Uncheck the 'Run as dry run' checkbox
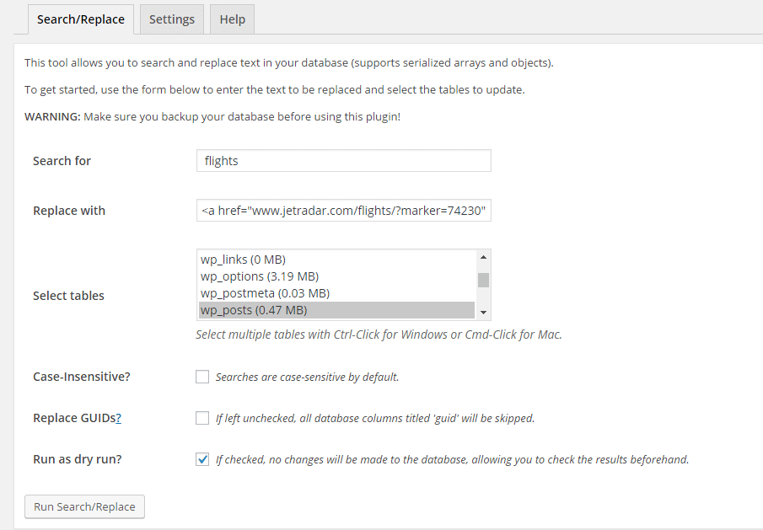Screen dimensions: 763x530 (202, 459)
